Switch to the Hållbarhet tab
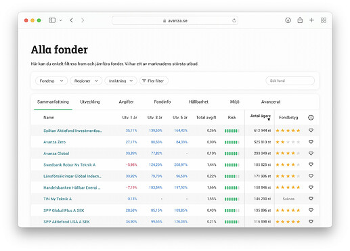Image resolution: width=350 pixels, height=251 pixels. coord(198,102)
